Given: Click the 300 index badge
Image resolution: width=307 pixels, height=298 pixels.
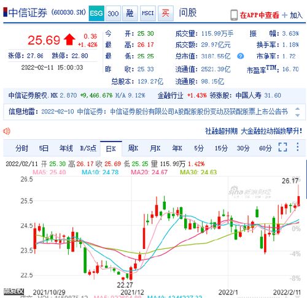Looking at the screenshot, I should 113,13.
